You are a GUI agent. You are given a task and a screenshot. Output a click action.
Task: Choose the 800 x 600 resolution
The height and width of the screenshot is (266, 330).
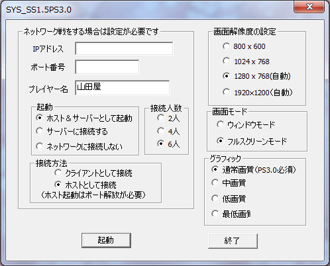pos(244,46)
